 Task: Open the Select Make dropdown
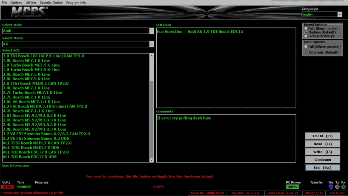152,31
